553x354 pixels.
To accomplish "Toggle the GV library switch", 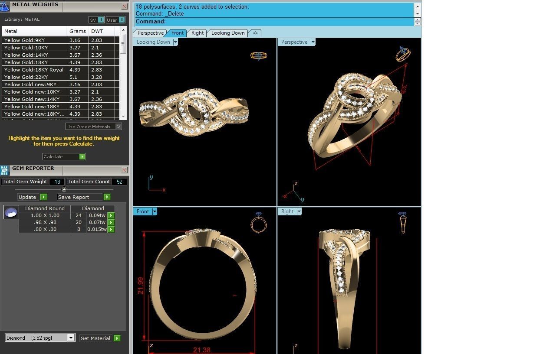I will point(96,20).
